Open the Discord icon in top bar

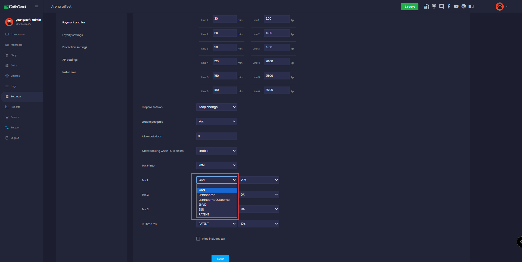click(x=442, y=7)
